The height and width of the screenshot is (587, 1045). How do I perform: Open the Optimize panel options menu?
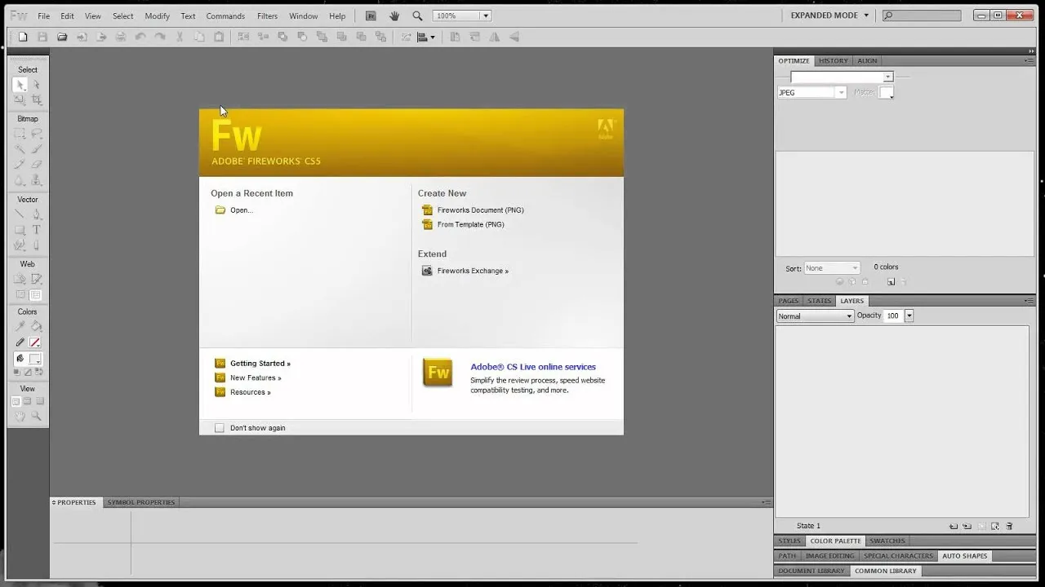(x=1029, y=61)
